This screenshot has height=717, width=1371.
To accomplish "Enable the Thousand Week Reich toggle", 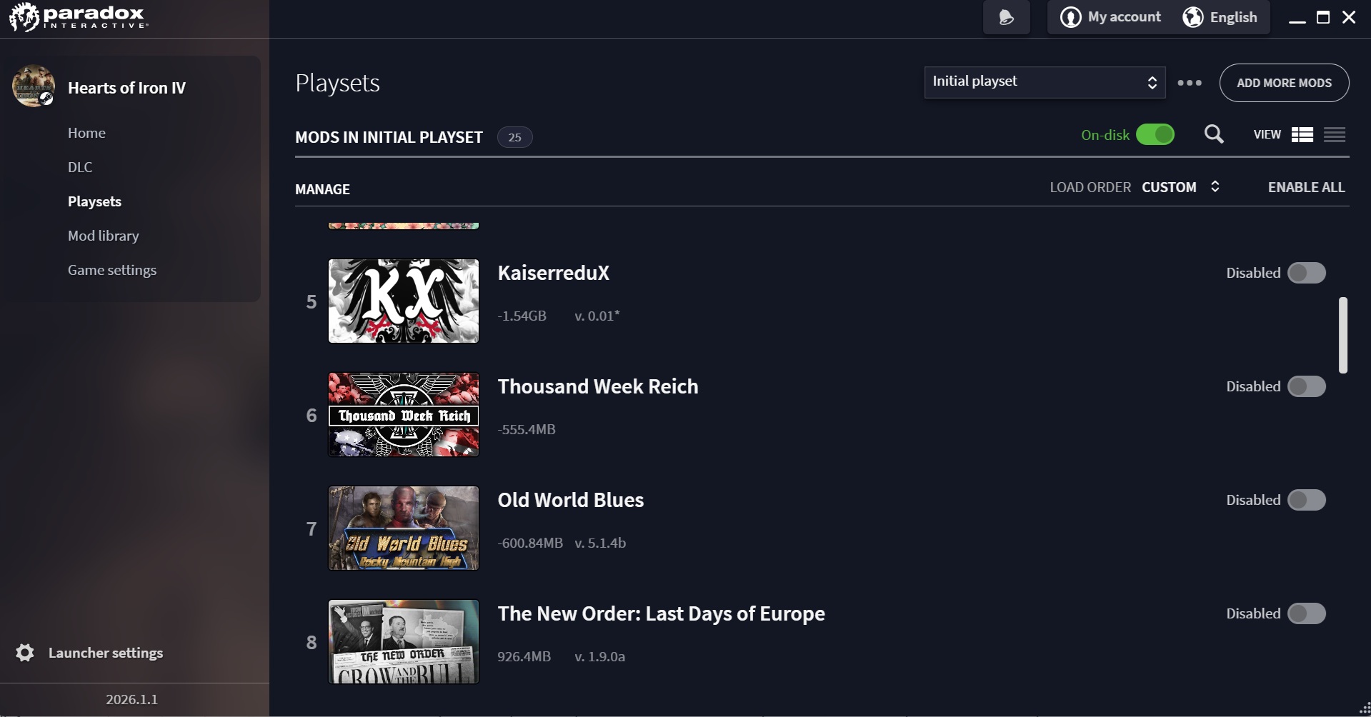I will coord(1307,386).
